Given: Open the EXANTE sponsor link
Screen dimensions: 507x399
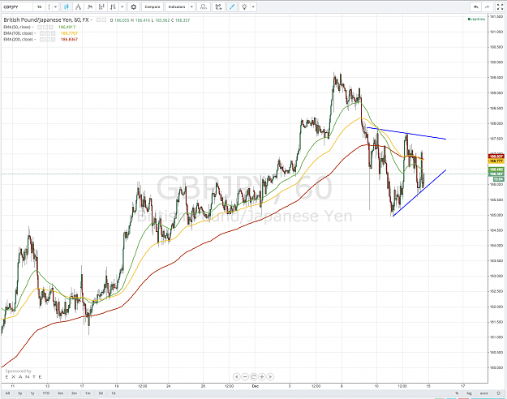Looking at the screenshot, I should pos(24,377).
